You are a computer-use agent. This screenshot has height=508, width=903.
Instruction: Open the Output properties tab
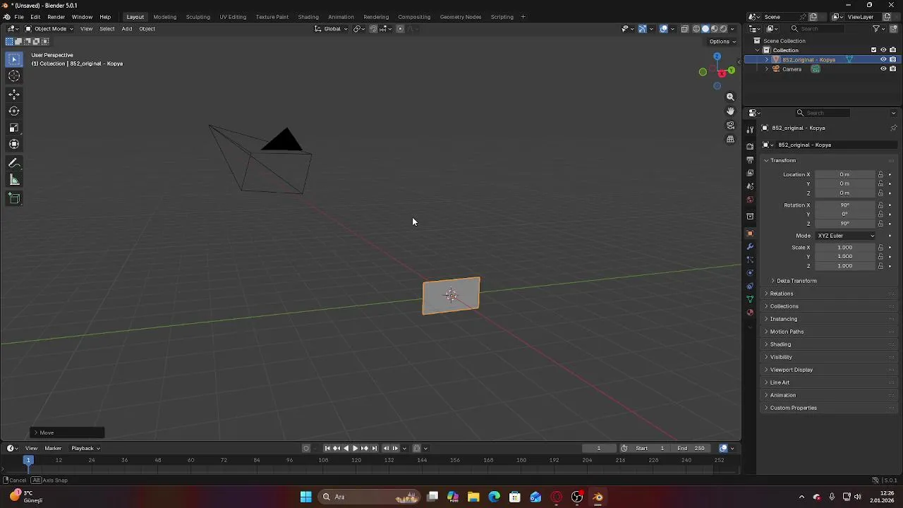click(x=750, y=160)
